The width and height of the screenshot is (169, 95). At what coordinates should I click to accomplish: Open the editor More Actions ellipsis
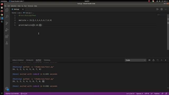[x=166, y=9]
